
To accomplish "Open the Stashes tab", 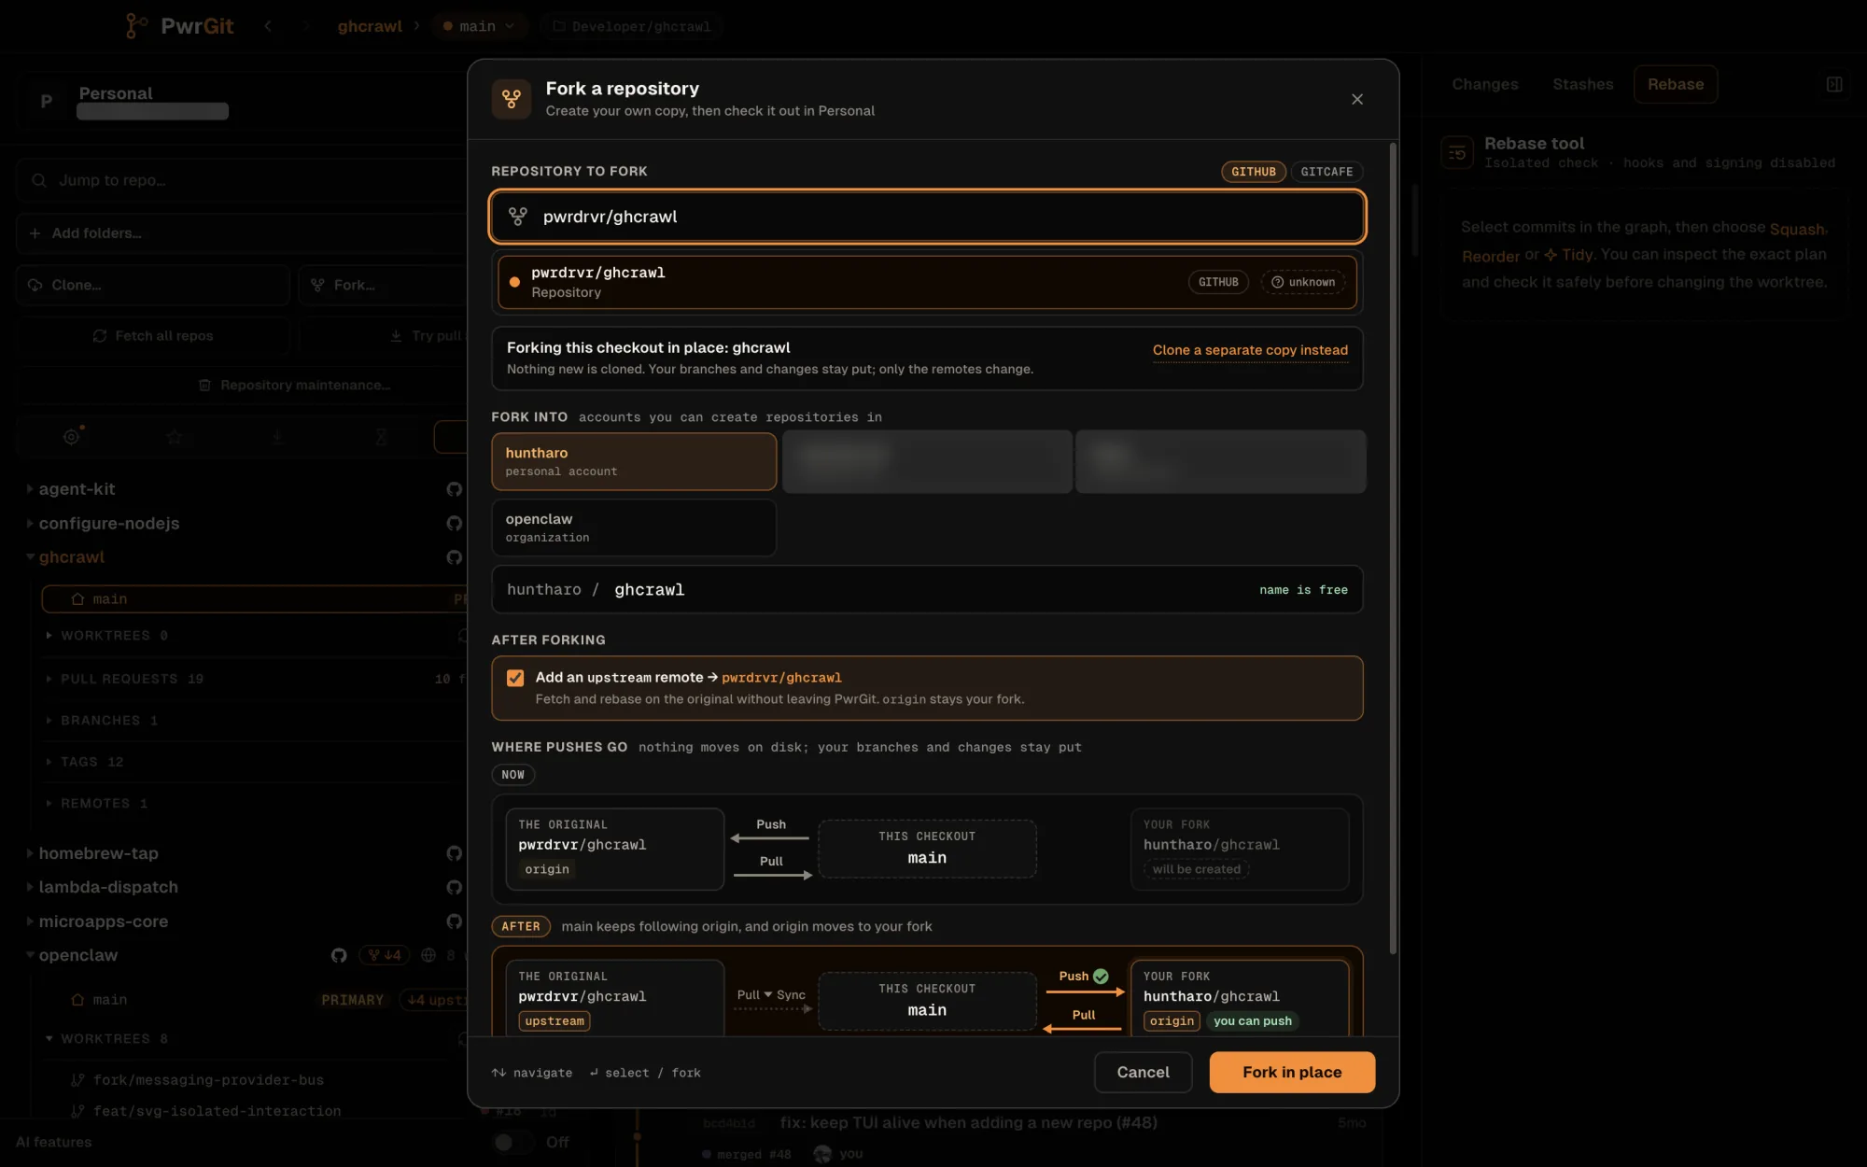I will (1582, 84).
